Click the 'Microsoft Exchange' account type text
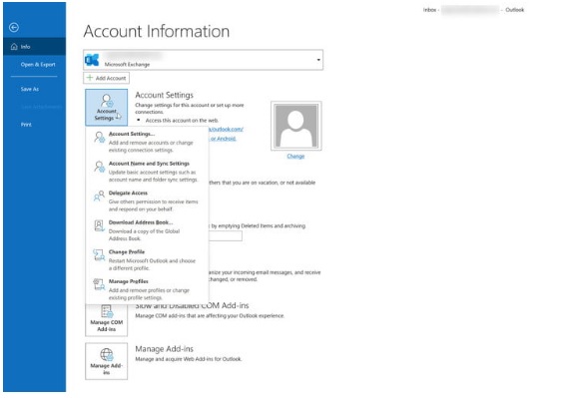 click(x=127, y=65)
